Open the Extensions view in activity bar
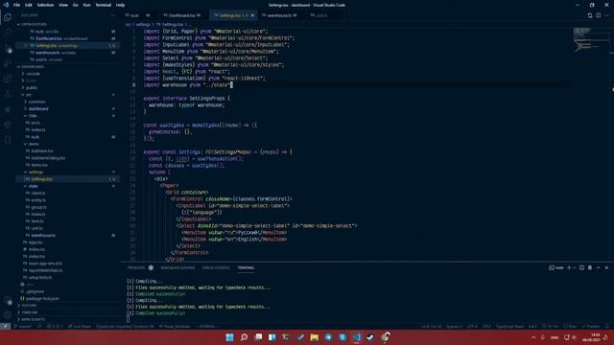 tap(8, 79)
